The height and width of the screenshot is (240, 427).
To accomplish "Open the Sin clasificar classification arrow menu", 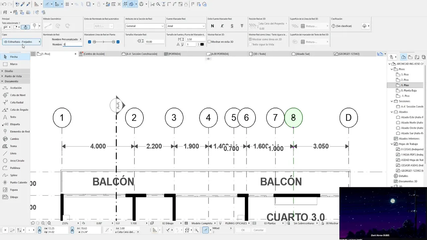I will 368,26.
